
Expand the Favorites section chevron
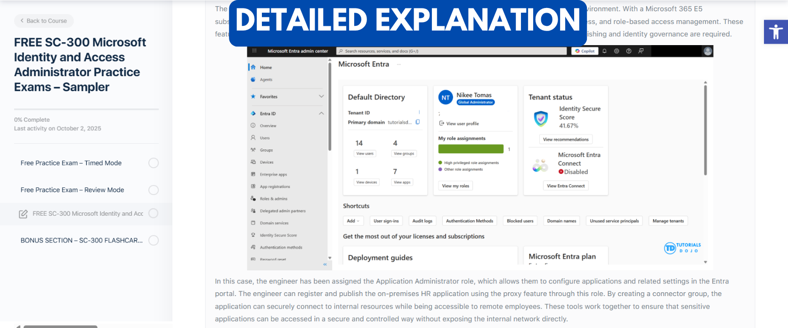tap(321, 96)
